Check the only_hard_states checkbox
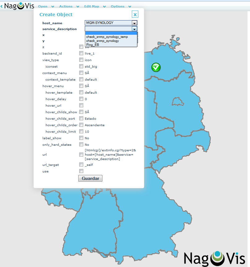250x267 pixels. (81, 145)
